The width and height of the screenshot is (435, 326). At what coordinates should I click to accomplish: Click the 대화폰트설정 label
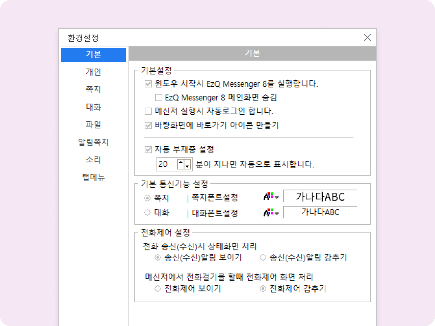pos(215,213)
